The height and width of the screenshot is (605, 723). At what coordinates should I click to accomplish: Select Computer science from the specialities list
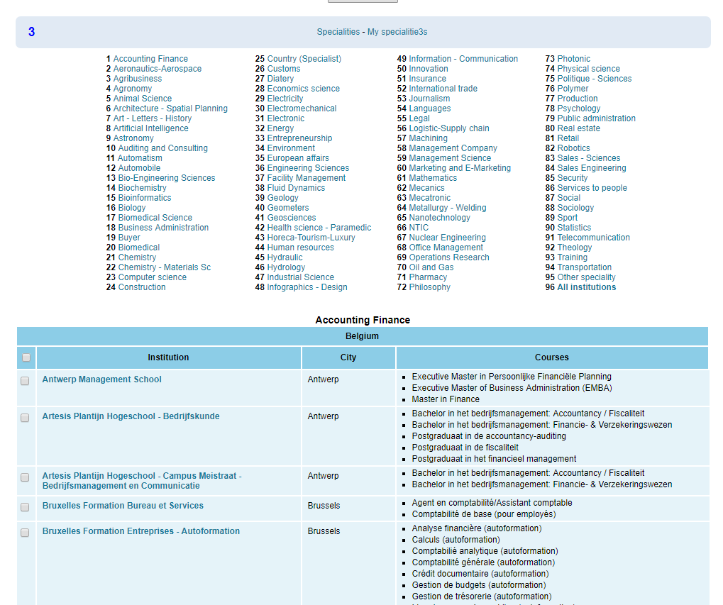click(152, 277)
